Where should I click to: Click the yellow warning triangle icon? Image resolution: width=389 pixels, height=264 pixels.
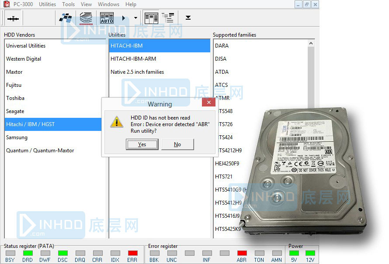(116, 121)
